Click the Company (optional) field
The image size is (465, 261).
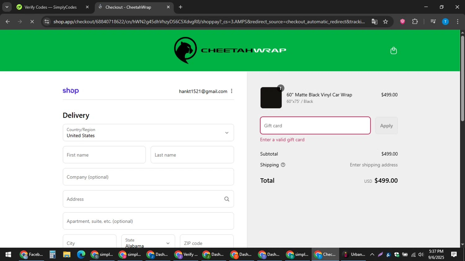pos(148,177)
